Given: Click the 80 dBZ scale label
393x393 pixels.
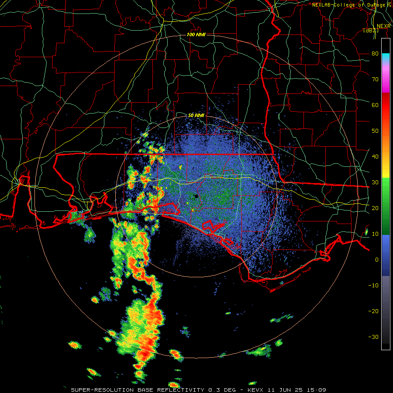Looking at the screenshot, I should (x=375, y=53).
